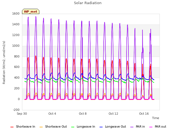Toggle the Longwave In legend entry
Viewport: 176px width, 132px height.
click(83, 127)
